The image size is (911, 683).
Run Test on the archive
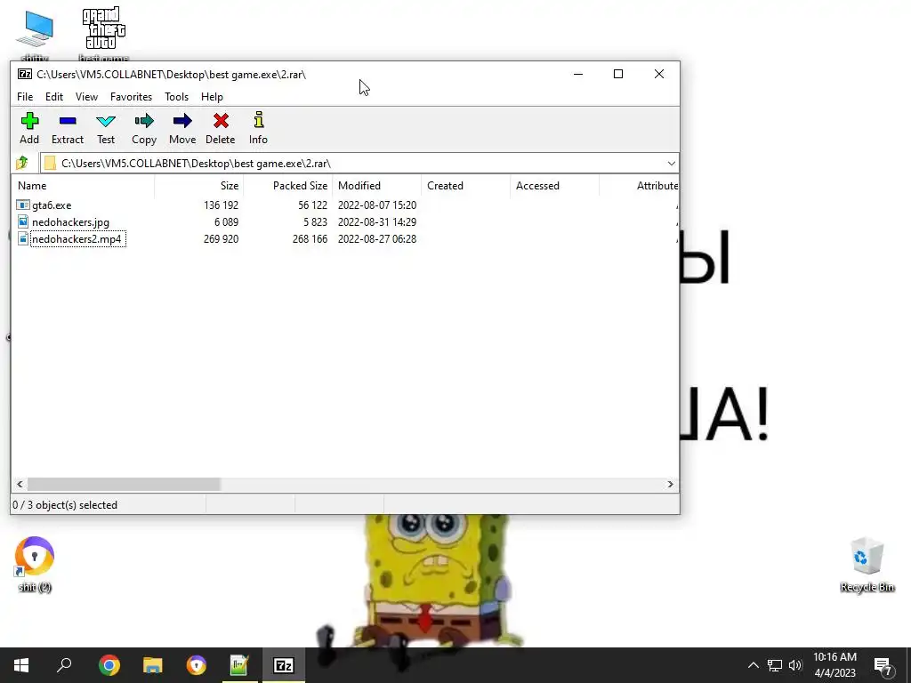pyautogui.click(x=106, y=121)
